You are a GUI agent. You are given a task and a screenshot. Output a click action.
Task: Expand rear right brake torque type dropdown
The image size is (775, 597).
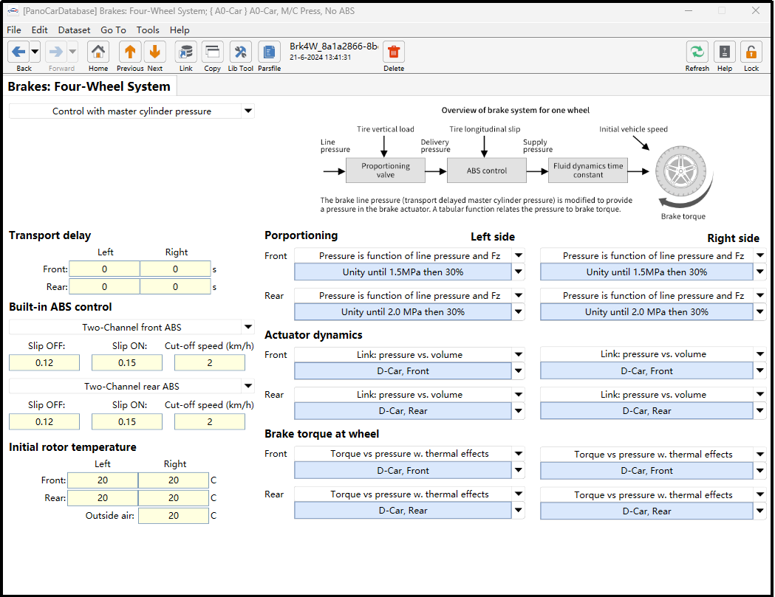click(x=760, y=494)
